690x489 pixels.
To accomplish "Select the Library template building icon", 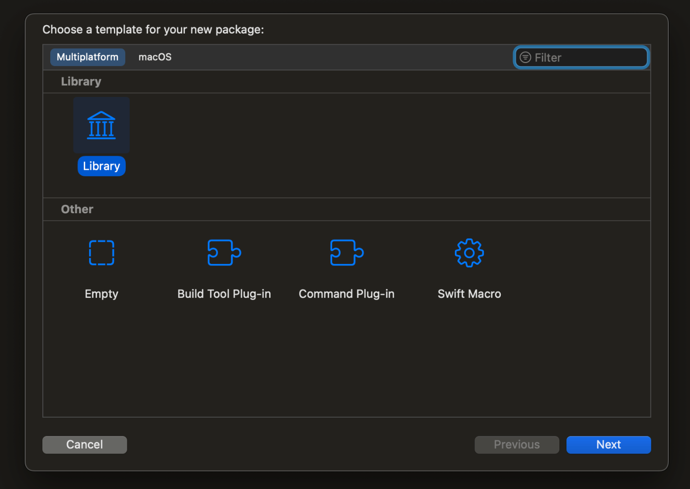I will [x=102, y=125].
